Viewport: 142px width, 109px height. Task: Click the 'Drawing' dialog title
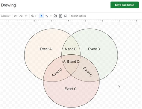[x=8, y=5]
